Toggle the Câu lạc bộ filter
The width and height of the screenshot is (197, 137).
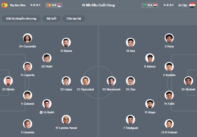[x=74, y=18]
